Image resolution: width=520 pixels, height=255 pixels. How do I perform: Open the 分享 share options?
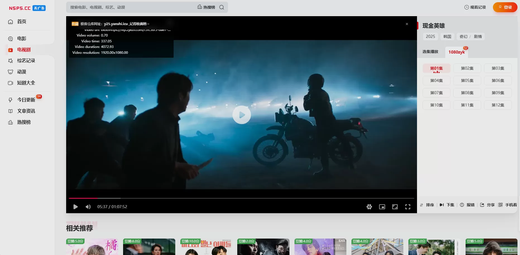[487, 205]
